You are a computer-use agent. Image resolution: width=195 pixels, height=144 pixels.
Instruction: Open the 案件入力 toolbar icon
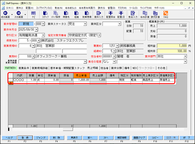coord(99,13)
